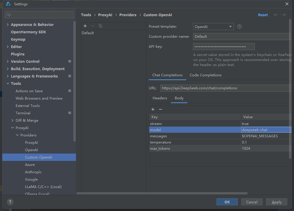Screen dimensions: 294x211
Task: Expand the Diff & Merge node
Action: [x=12, y=121]
